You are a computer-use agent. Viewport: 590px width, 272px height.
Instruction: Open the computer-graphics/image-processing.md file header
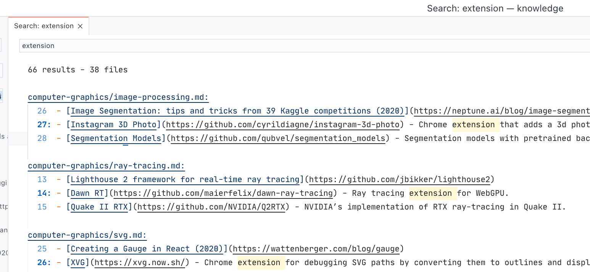pyautogui.click(x=118, y=97)
